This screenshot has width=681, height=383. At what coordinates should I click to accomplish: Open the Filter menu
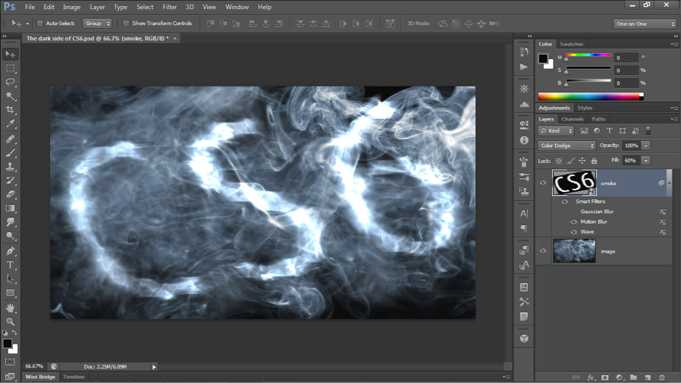169,7
